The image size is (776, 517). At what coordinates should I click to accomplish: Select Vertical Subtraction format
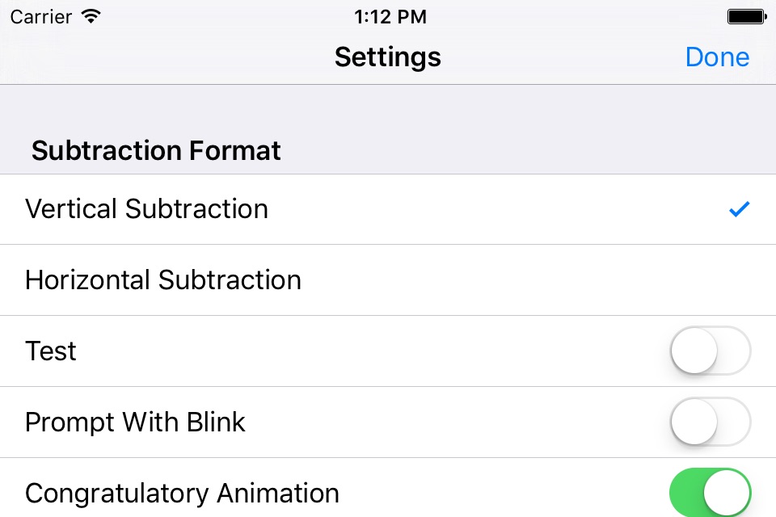point(147,209)
